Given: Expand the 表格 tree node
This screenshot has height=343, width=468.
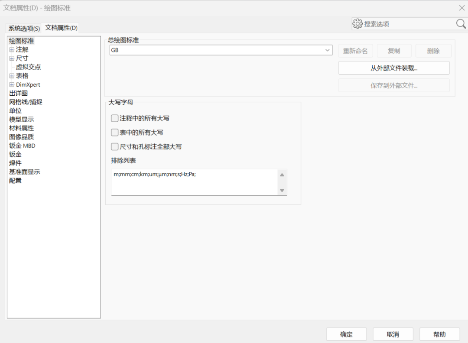Looking at the screenshot, I should (12, 76).
